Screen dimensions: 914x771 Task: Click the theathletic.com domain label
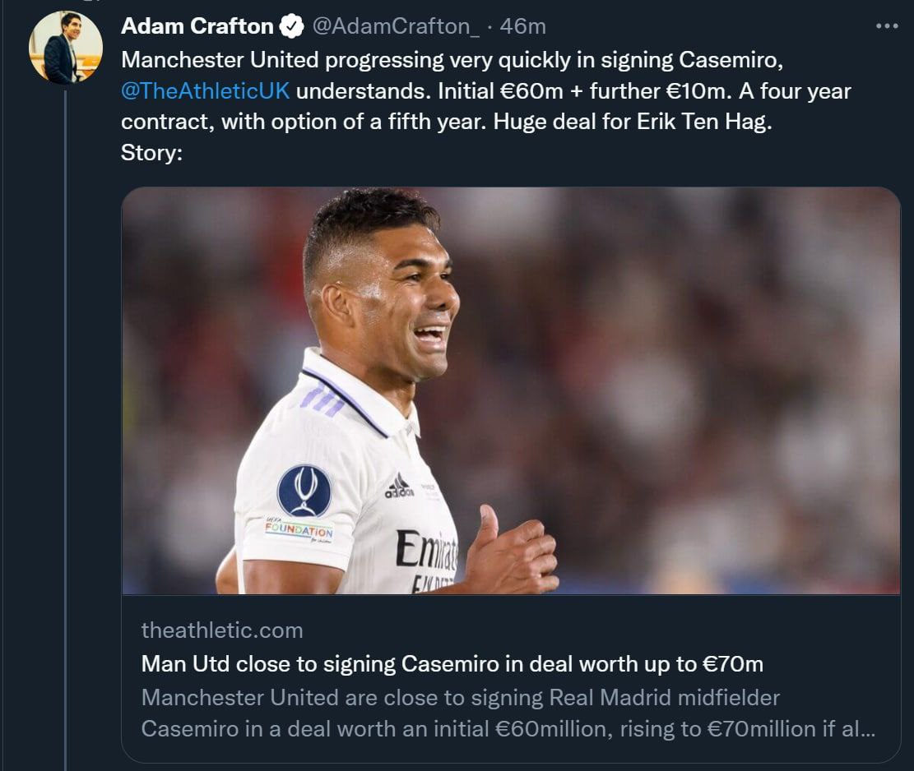click(x=222, y=630)
